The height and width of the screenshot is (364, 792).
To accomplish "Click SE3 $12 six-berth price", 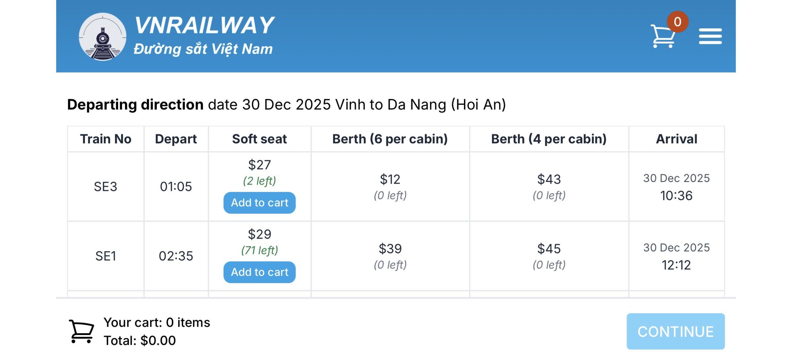I will (x=390, y=180).
